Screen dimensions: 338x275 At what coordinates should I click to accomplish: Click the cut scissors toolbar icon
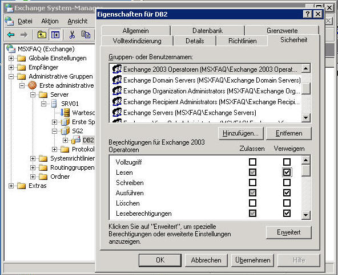72,35
